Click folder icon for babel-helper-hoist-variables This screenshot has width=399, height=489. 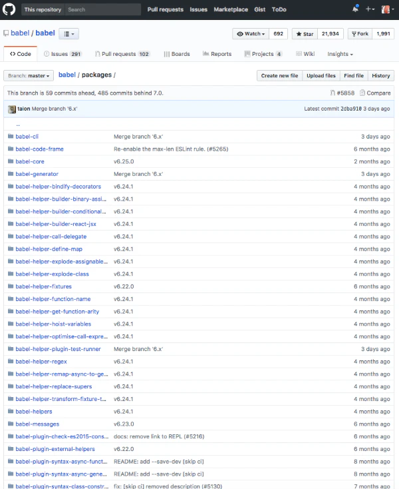[11, 323]
